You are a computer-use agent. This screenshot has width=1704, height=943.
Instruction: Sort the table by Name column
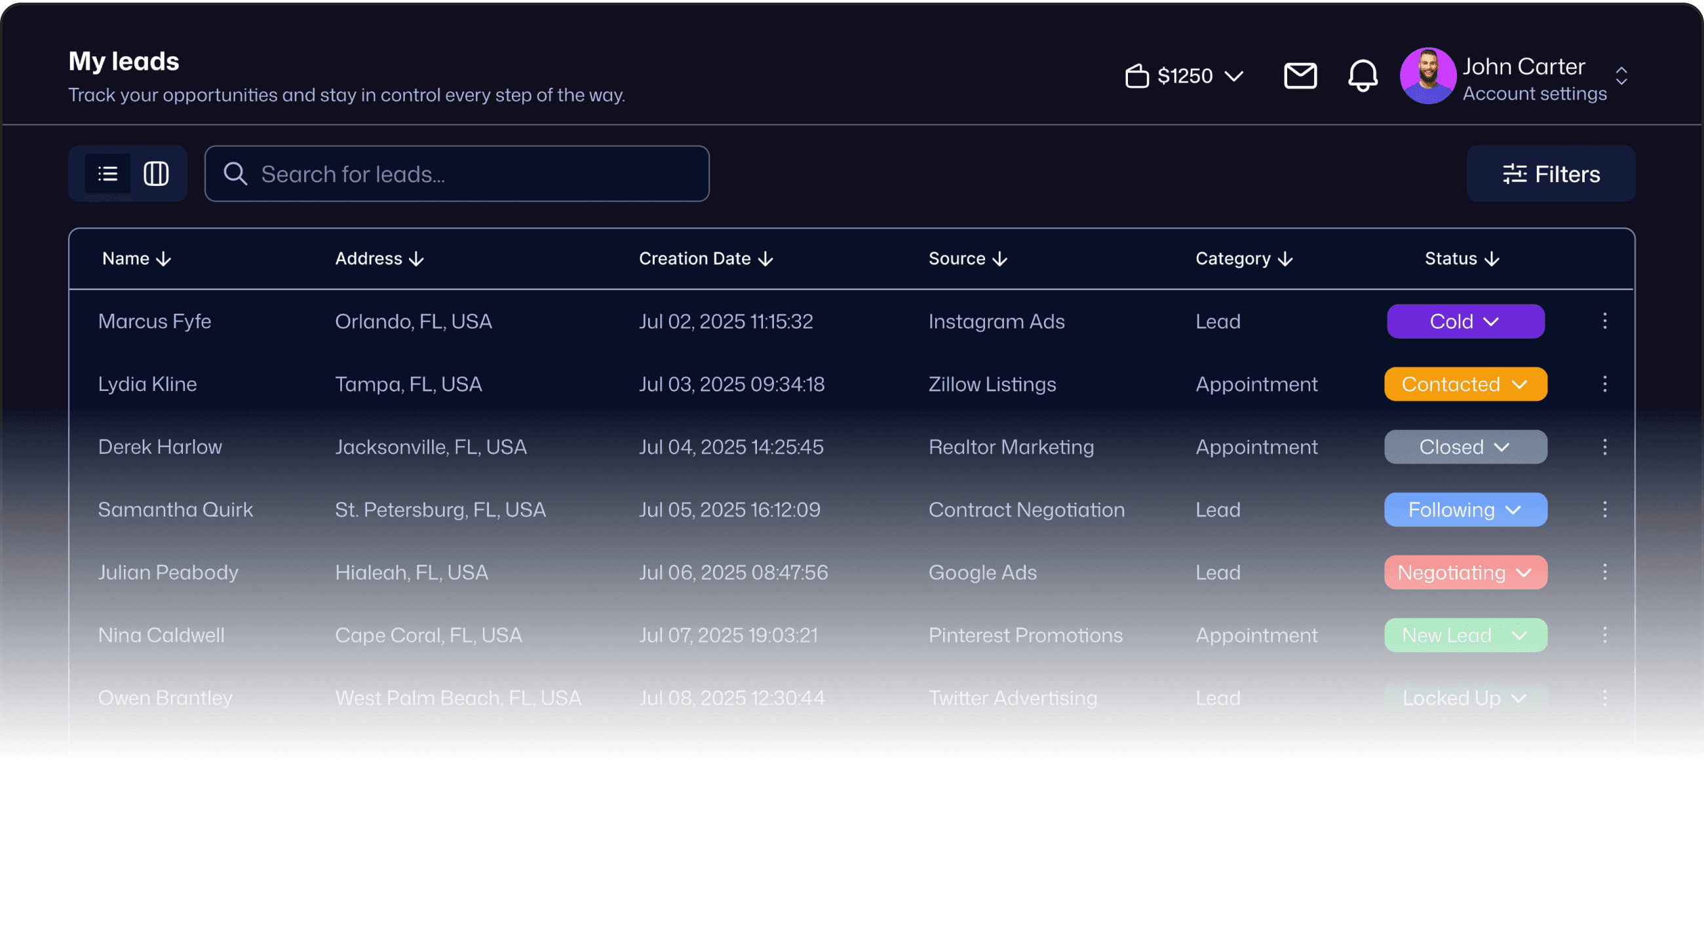click(136, 259)
